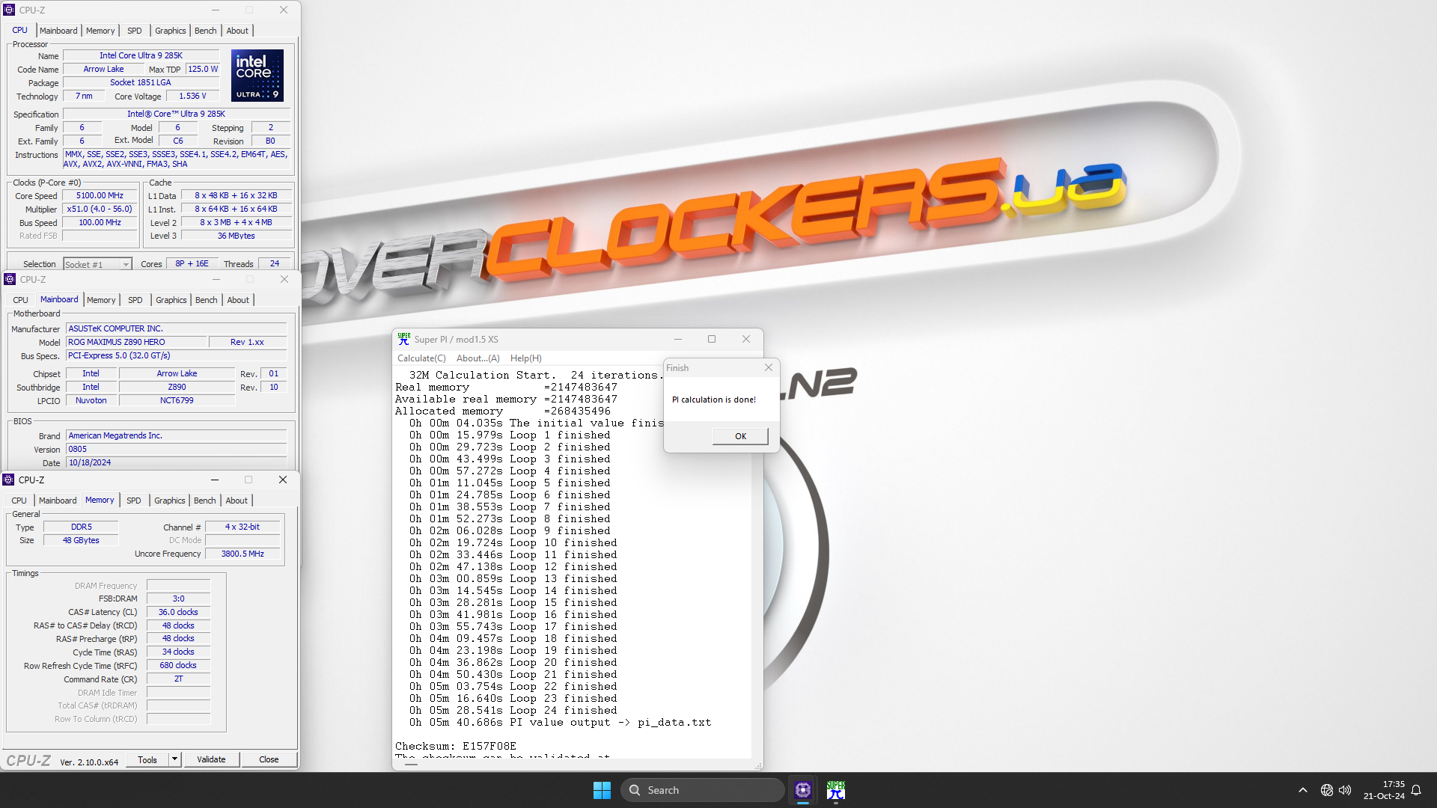Open Socket #1 selection dropdown

coord(98,264)
